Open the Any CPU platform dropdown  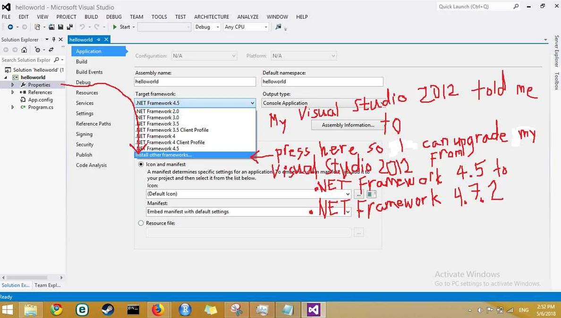(x=246, y=27)
